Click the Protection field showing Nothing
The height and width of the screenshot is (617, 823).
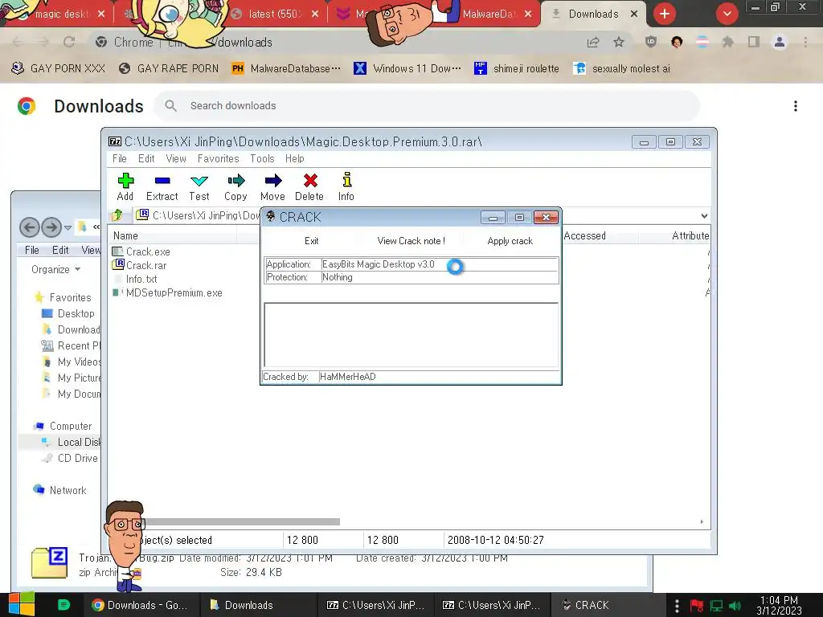(x=439, y=277)
